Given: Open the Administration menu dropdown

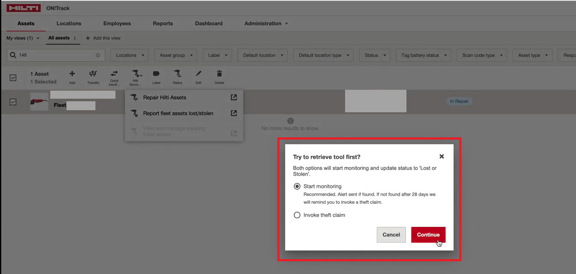Looking at the screenshot, I should (x=266, y=23).
